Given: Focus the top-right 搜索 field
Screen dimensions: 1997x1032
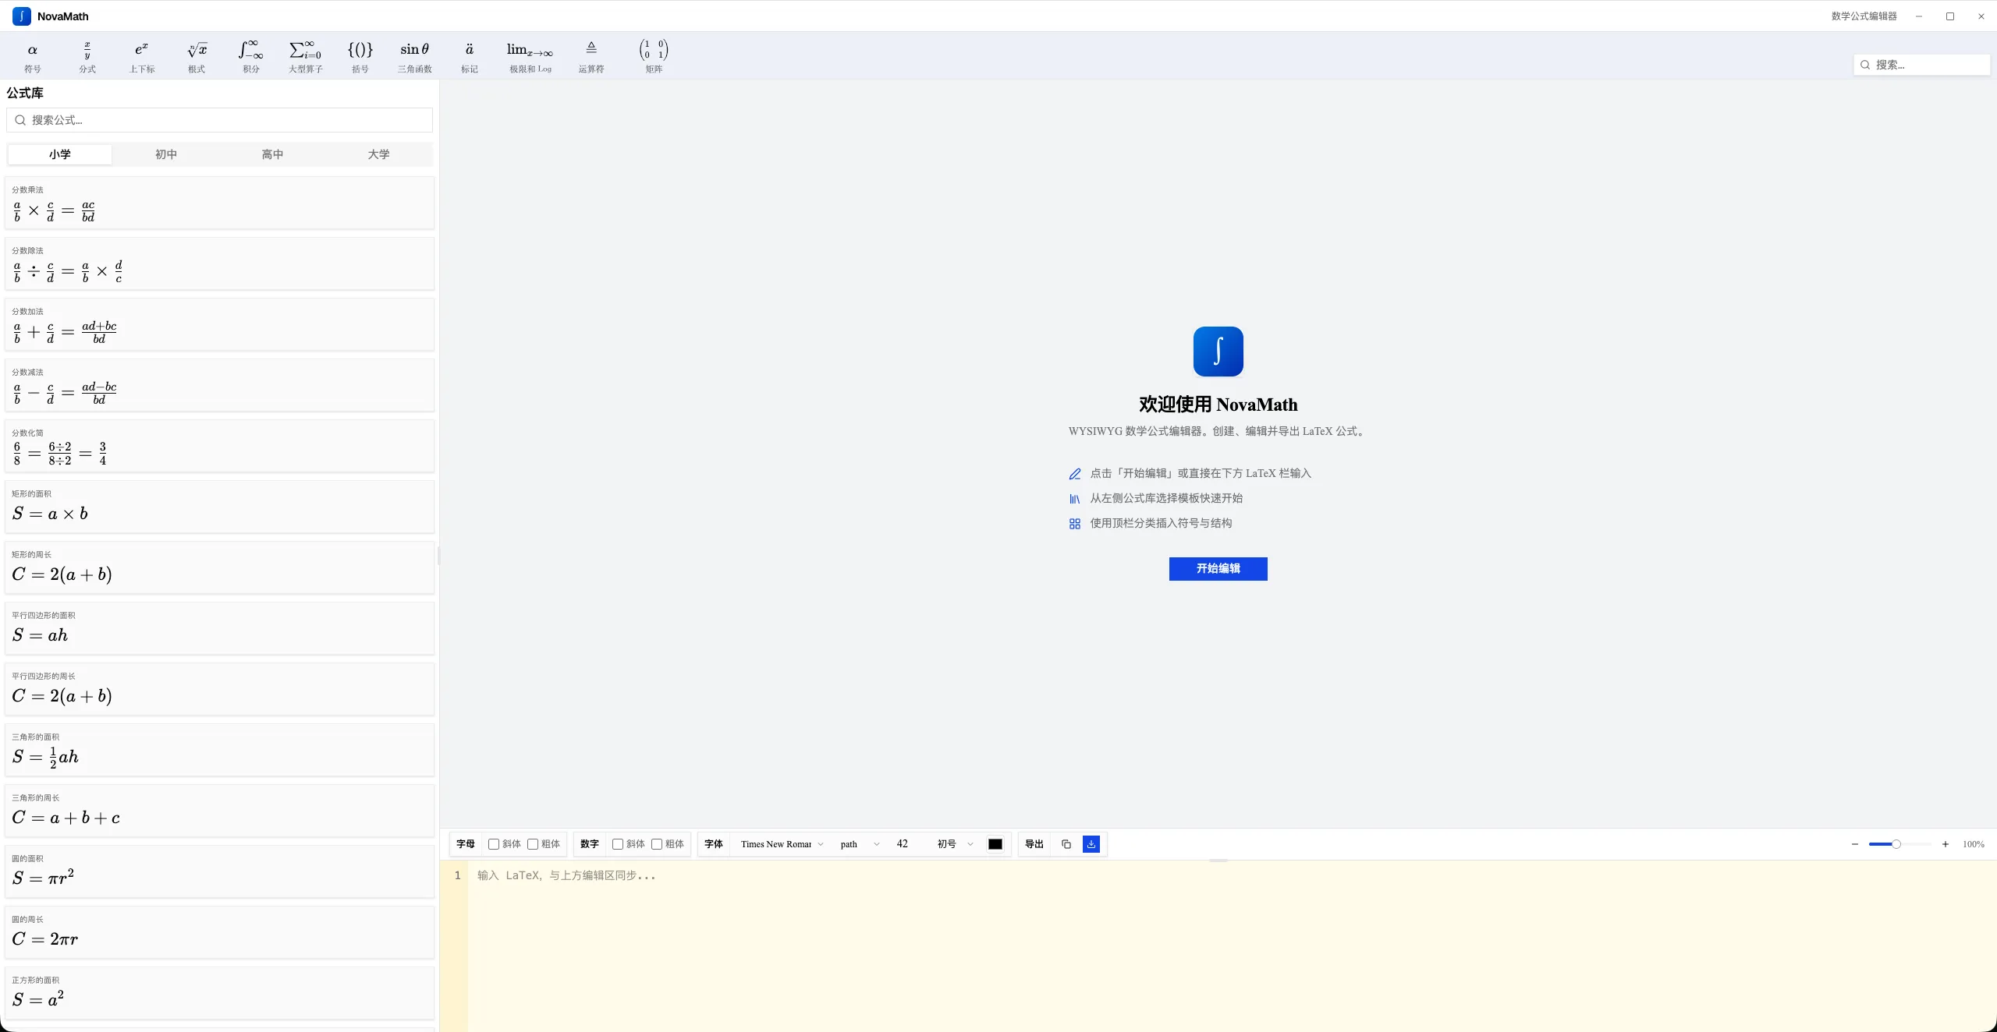Looking at the screenshot, I should coord(1921,65).
